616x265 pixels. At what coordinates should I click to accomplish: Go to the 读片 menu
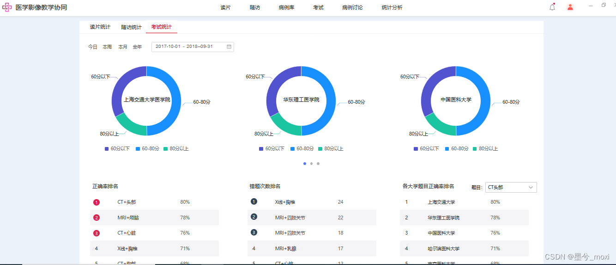tap(225, 7)
